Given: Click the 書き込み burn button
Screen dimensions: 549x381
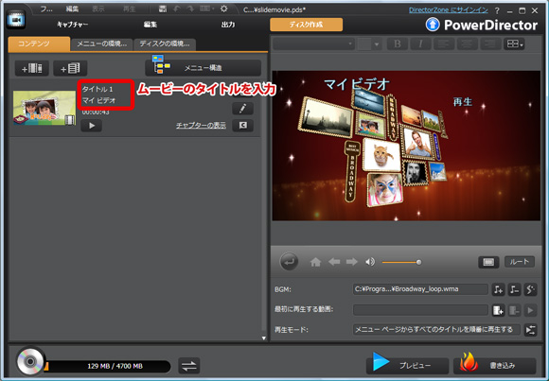Looking at the screenshot, I should pos(495,366).
